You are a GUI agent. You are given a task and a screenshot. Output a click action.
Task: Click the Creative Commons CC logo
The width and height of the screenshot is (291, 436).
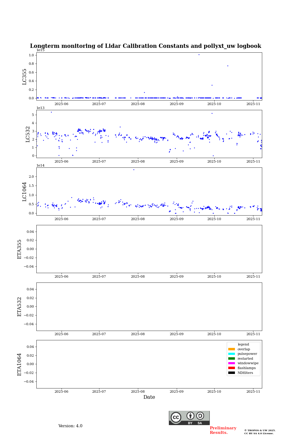coord(176,417)
